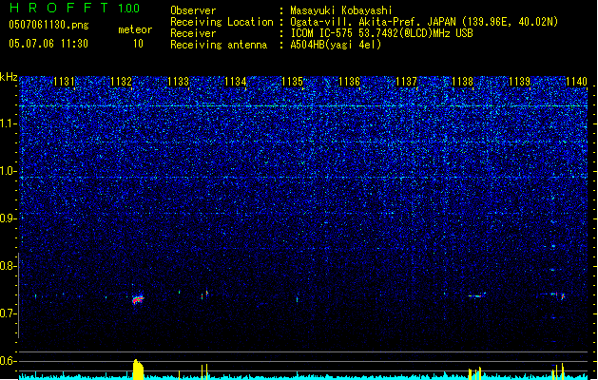
Task: Click the bright red meteor echo near 1132
Action: pyautogui.click(x=138, y=299)
